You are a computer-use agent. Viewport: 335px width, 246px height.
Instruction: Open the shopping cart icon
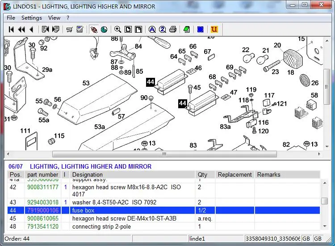pos(69,30)
